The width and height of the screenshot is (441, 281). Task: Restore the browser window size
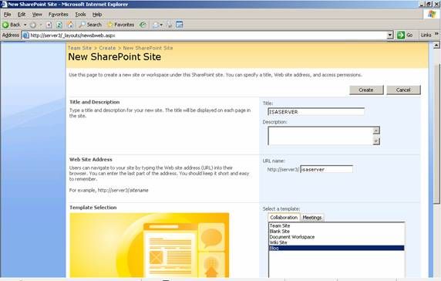(429, 4)
